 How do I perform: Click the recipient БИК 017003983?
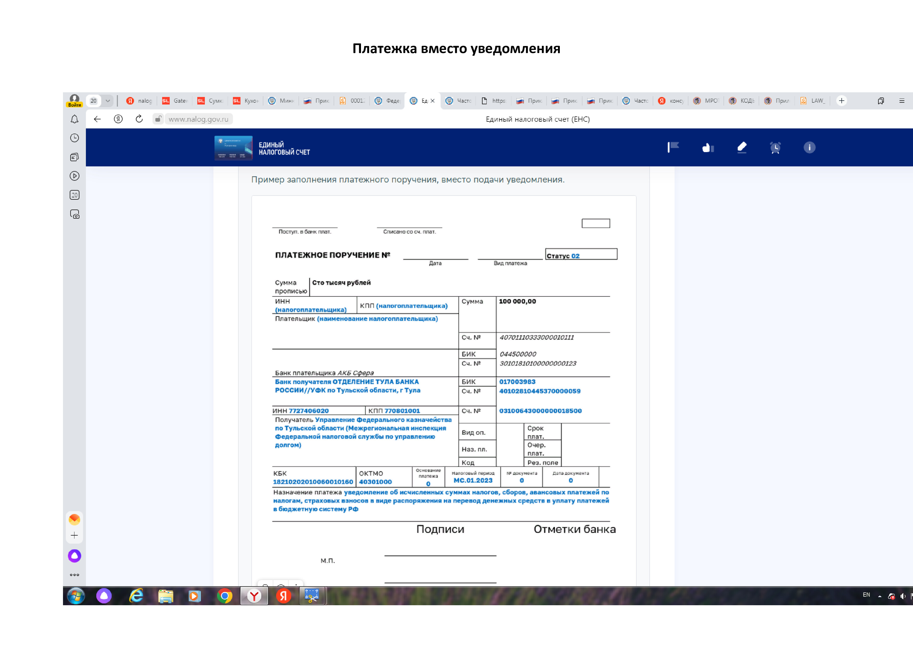coord(517,382)
